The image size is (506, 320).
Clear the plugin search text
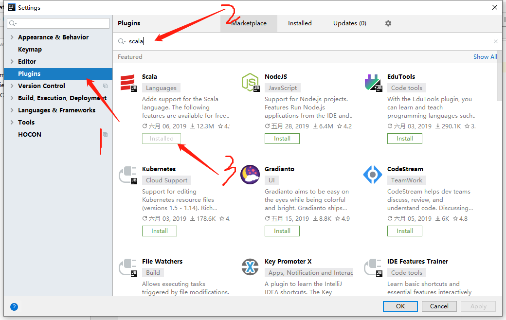496,41
